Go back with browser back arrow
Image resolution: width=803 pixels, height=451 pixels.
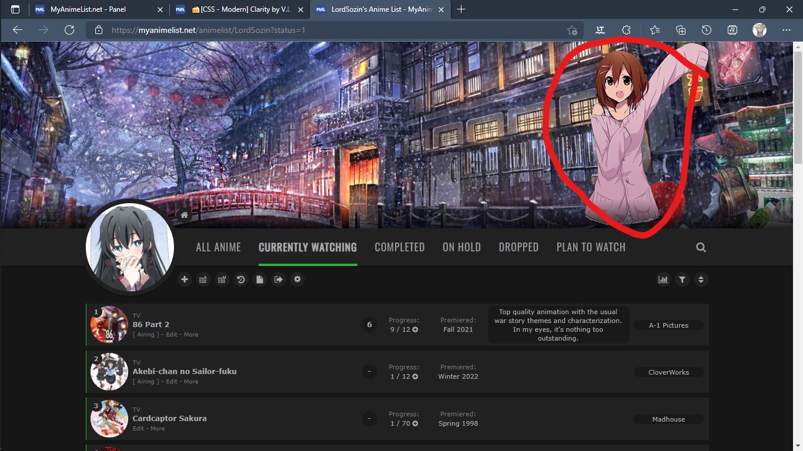18,30
